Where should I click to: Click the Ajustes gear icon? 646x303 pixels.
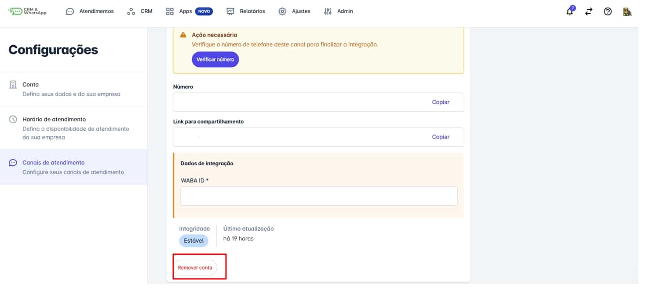282,11
